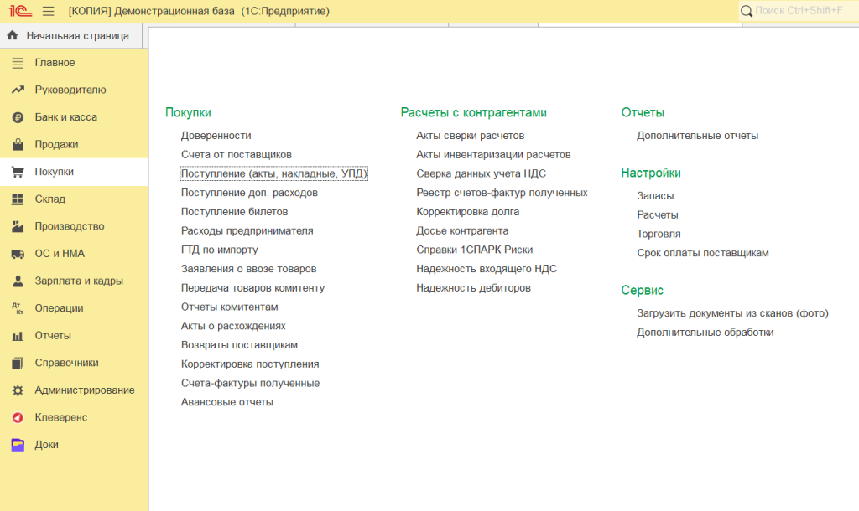Open Срок оплаты поставщикам setting
This screenshot has width=859, height=511.
[x=702, y=253]
